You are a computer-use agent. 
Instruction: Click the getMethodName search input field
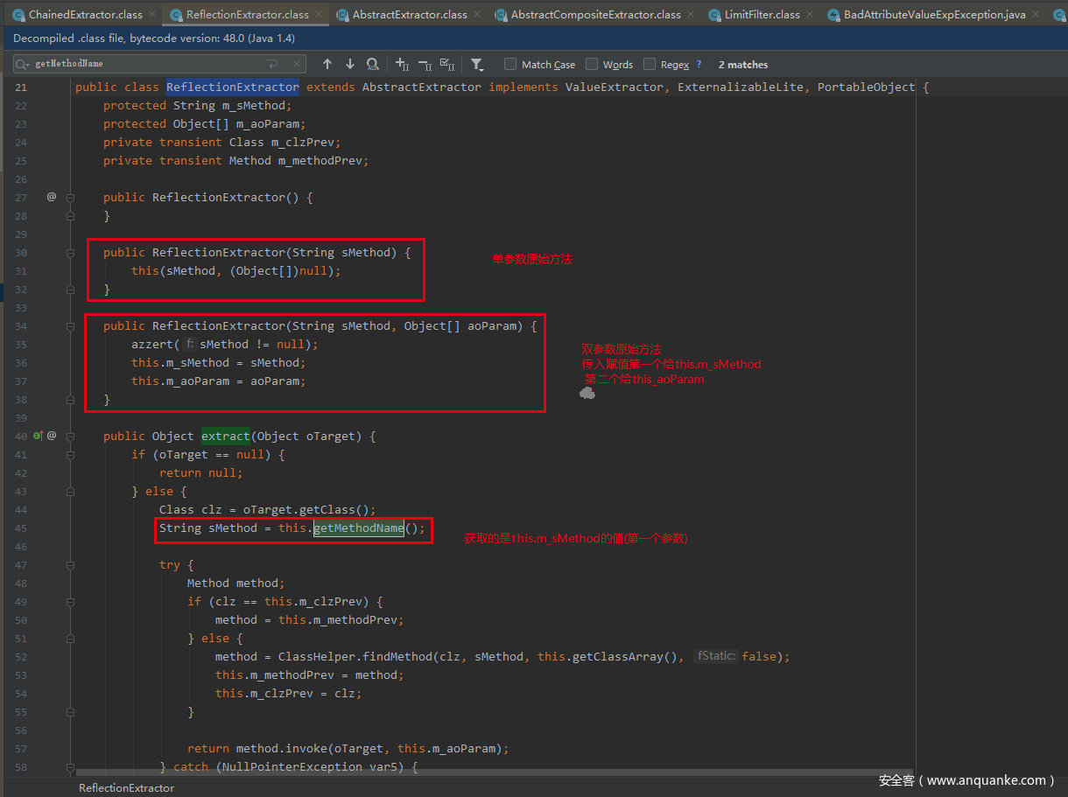tap(149, 64)
